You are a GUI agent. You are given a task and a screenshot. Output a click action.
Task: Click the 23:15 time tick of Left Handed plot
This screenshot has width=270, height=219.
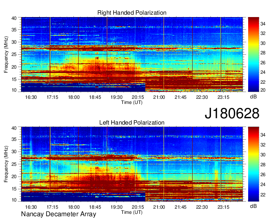click(223, 207)
